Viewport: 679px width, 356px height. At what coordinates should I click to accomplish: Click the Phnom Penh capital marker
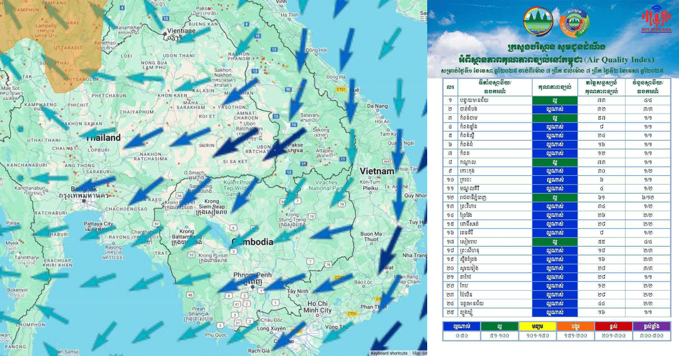[252, 287]
